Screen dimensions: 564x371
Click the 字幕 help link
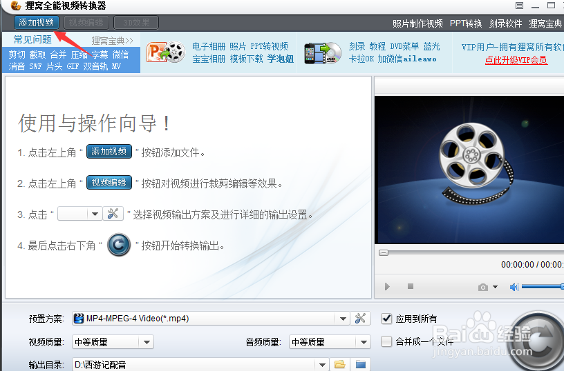click(x=100, y=54)
